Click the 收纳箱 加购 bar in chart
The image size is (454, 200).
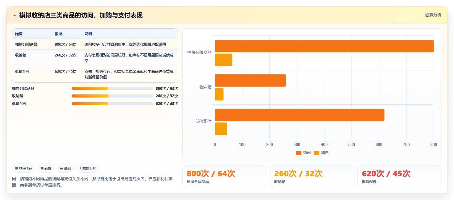point(219,94)
